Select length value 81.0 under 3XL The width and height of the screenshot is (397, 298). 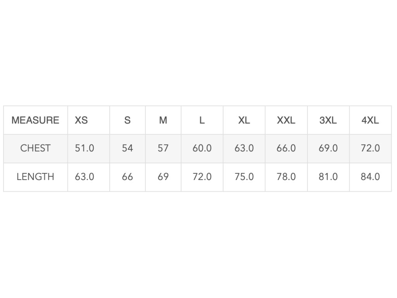(328, 177)
